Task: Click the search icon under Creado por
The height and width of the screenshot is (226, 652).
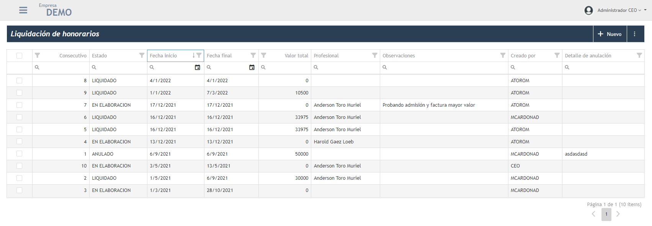Action: [x=513, y=67]
